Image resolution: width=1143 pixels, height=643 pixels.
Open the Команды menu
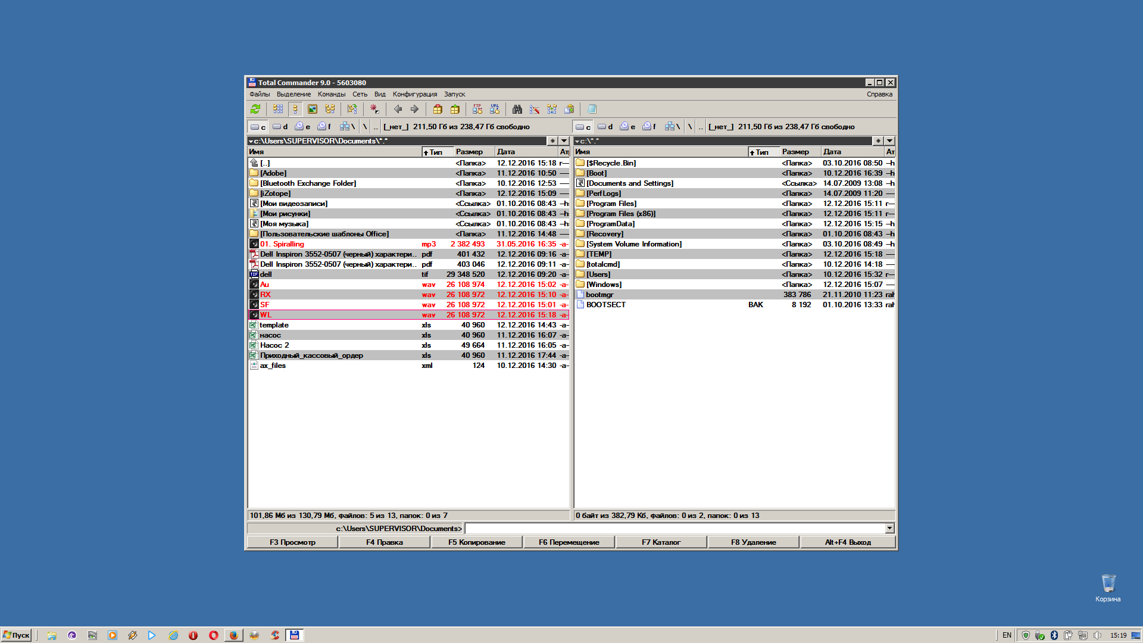[332, 94]
